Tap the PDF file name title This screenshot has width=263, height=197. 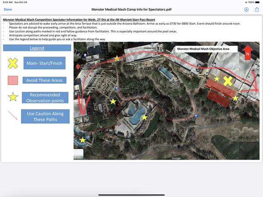click(x=131, y=9)
